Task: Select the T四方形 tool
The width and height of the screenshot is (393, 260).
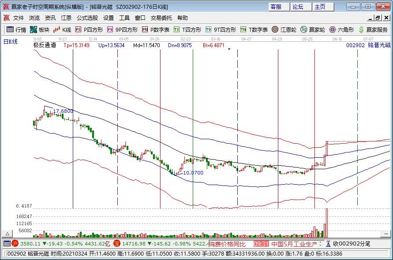Action: [x=187, y=30]
